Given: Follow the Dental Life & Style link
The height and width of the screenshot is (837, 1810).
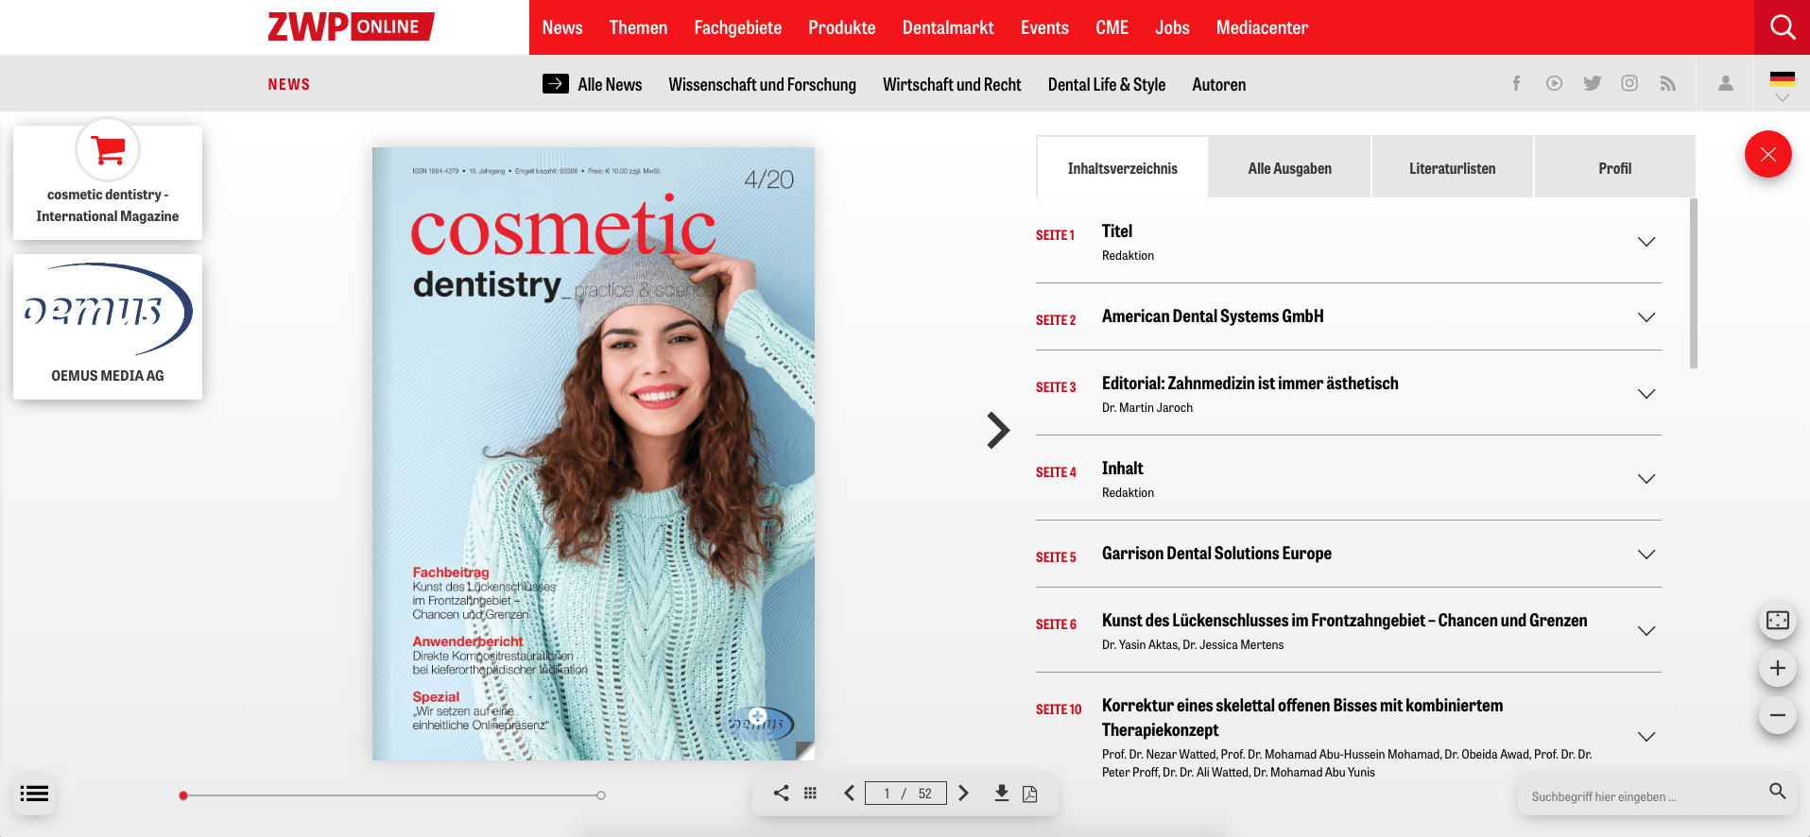Looking at the screenshot, I should click(1106, 84).
